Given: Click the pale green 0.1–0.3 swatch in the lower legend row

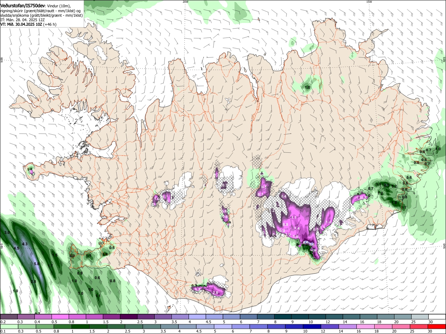Looking at the screenshot, I should click(x=9, y=327).
